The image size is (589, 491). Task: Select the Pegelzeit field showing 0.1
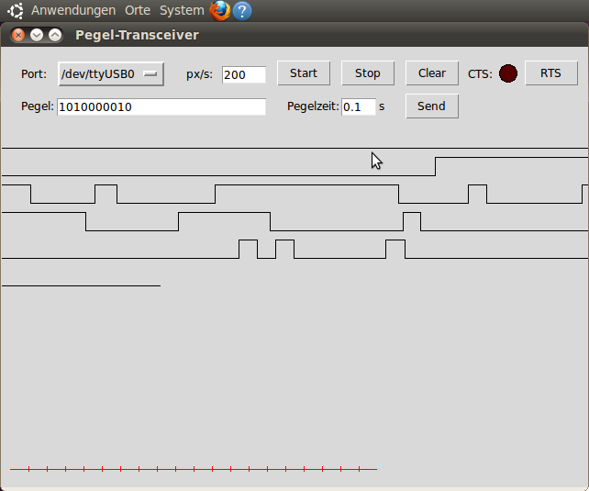click(358, 106)
